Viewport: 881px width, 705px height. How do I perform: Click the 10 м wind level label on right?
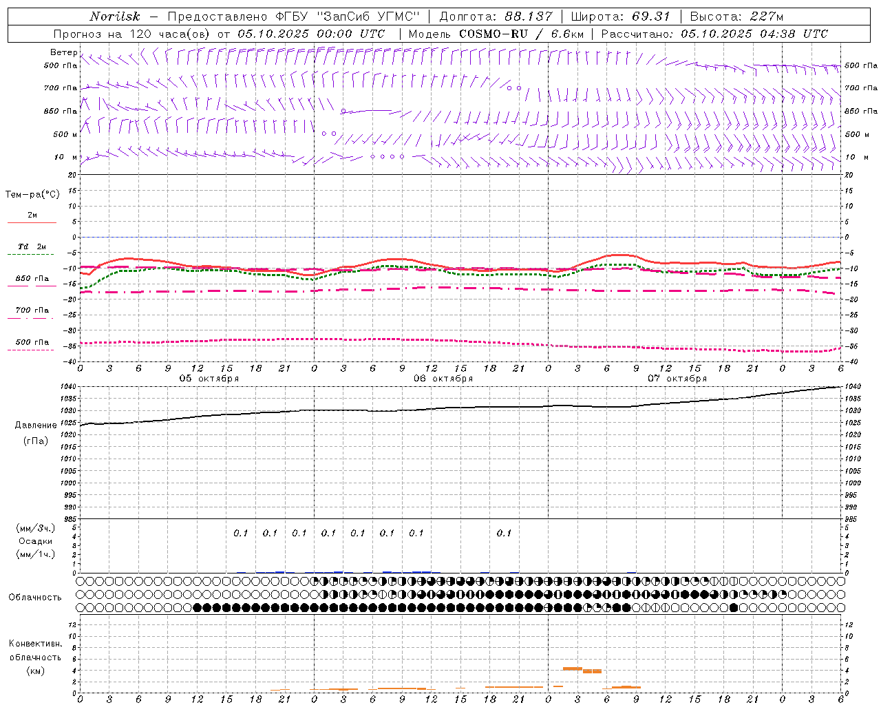point(856,158)
